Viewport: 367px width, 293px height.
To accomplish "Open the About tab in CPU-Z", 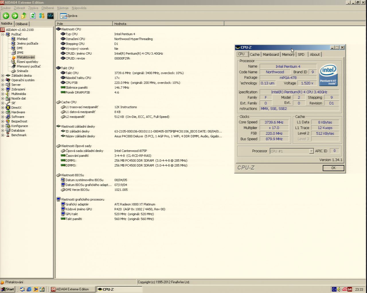I will pos(315,54).
